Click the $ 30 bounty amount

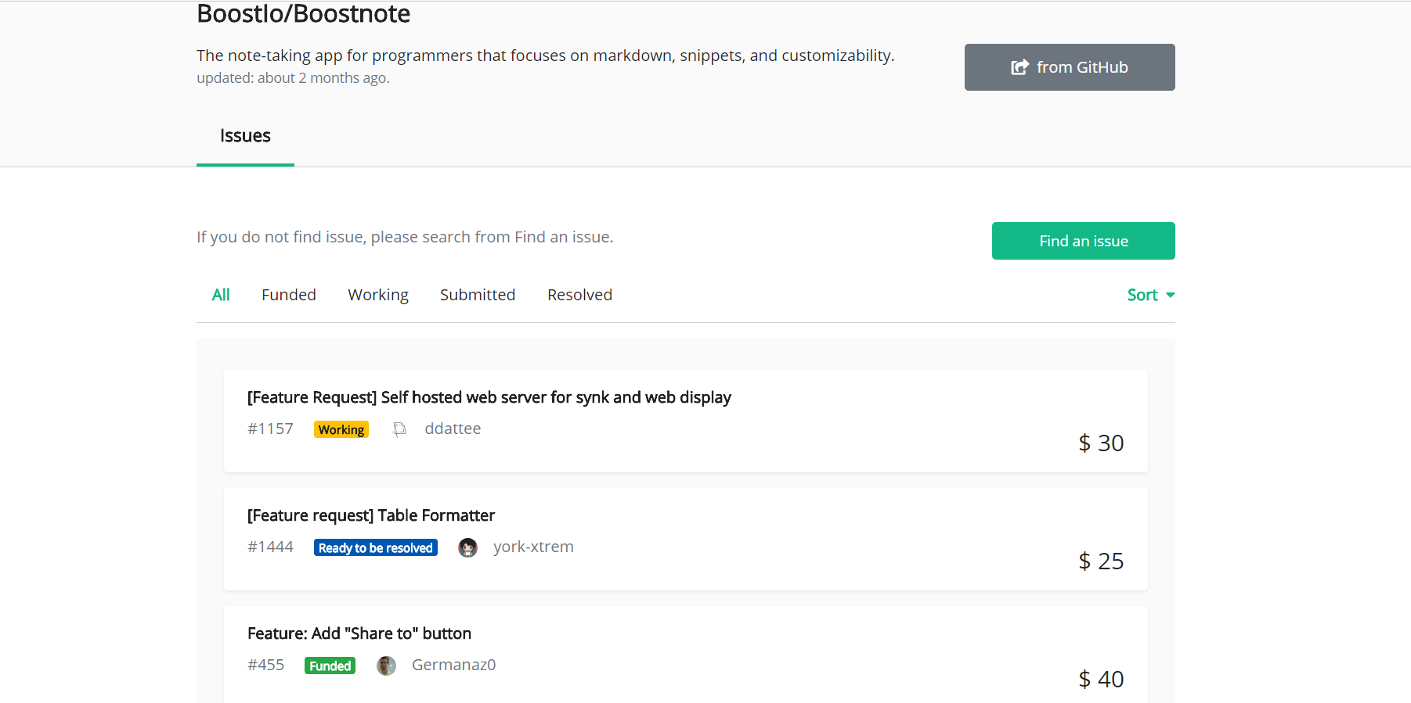[x=1101, y=443]
